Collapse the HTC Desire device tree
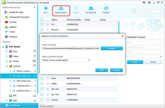 click(3, 47)
